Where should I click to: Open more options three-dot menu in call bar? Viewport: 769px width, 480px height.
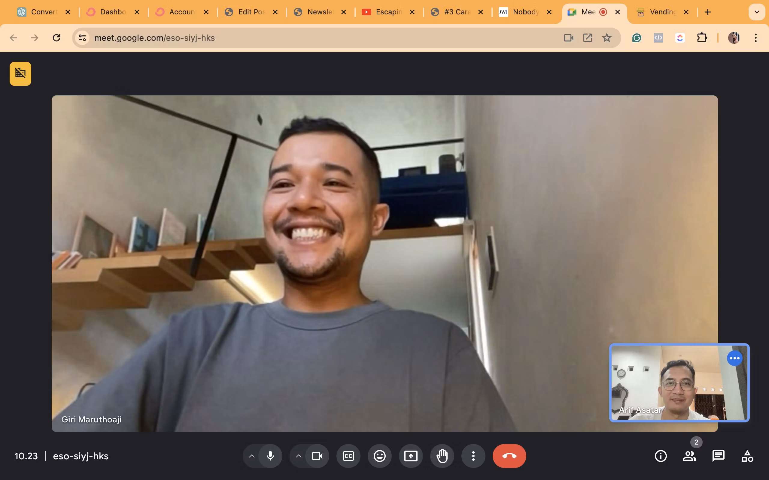click(x=473, y=456)
